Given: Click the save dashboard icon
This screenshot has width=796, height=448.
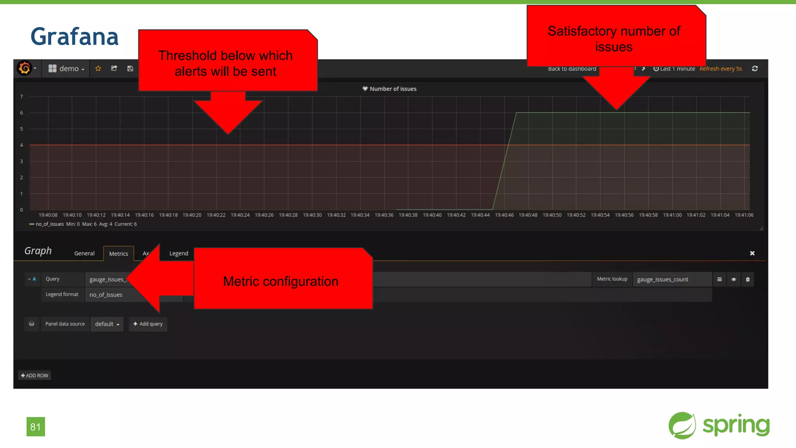Looking at the screenshot, I should point(130,68).
